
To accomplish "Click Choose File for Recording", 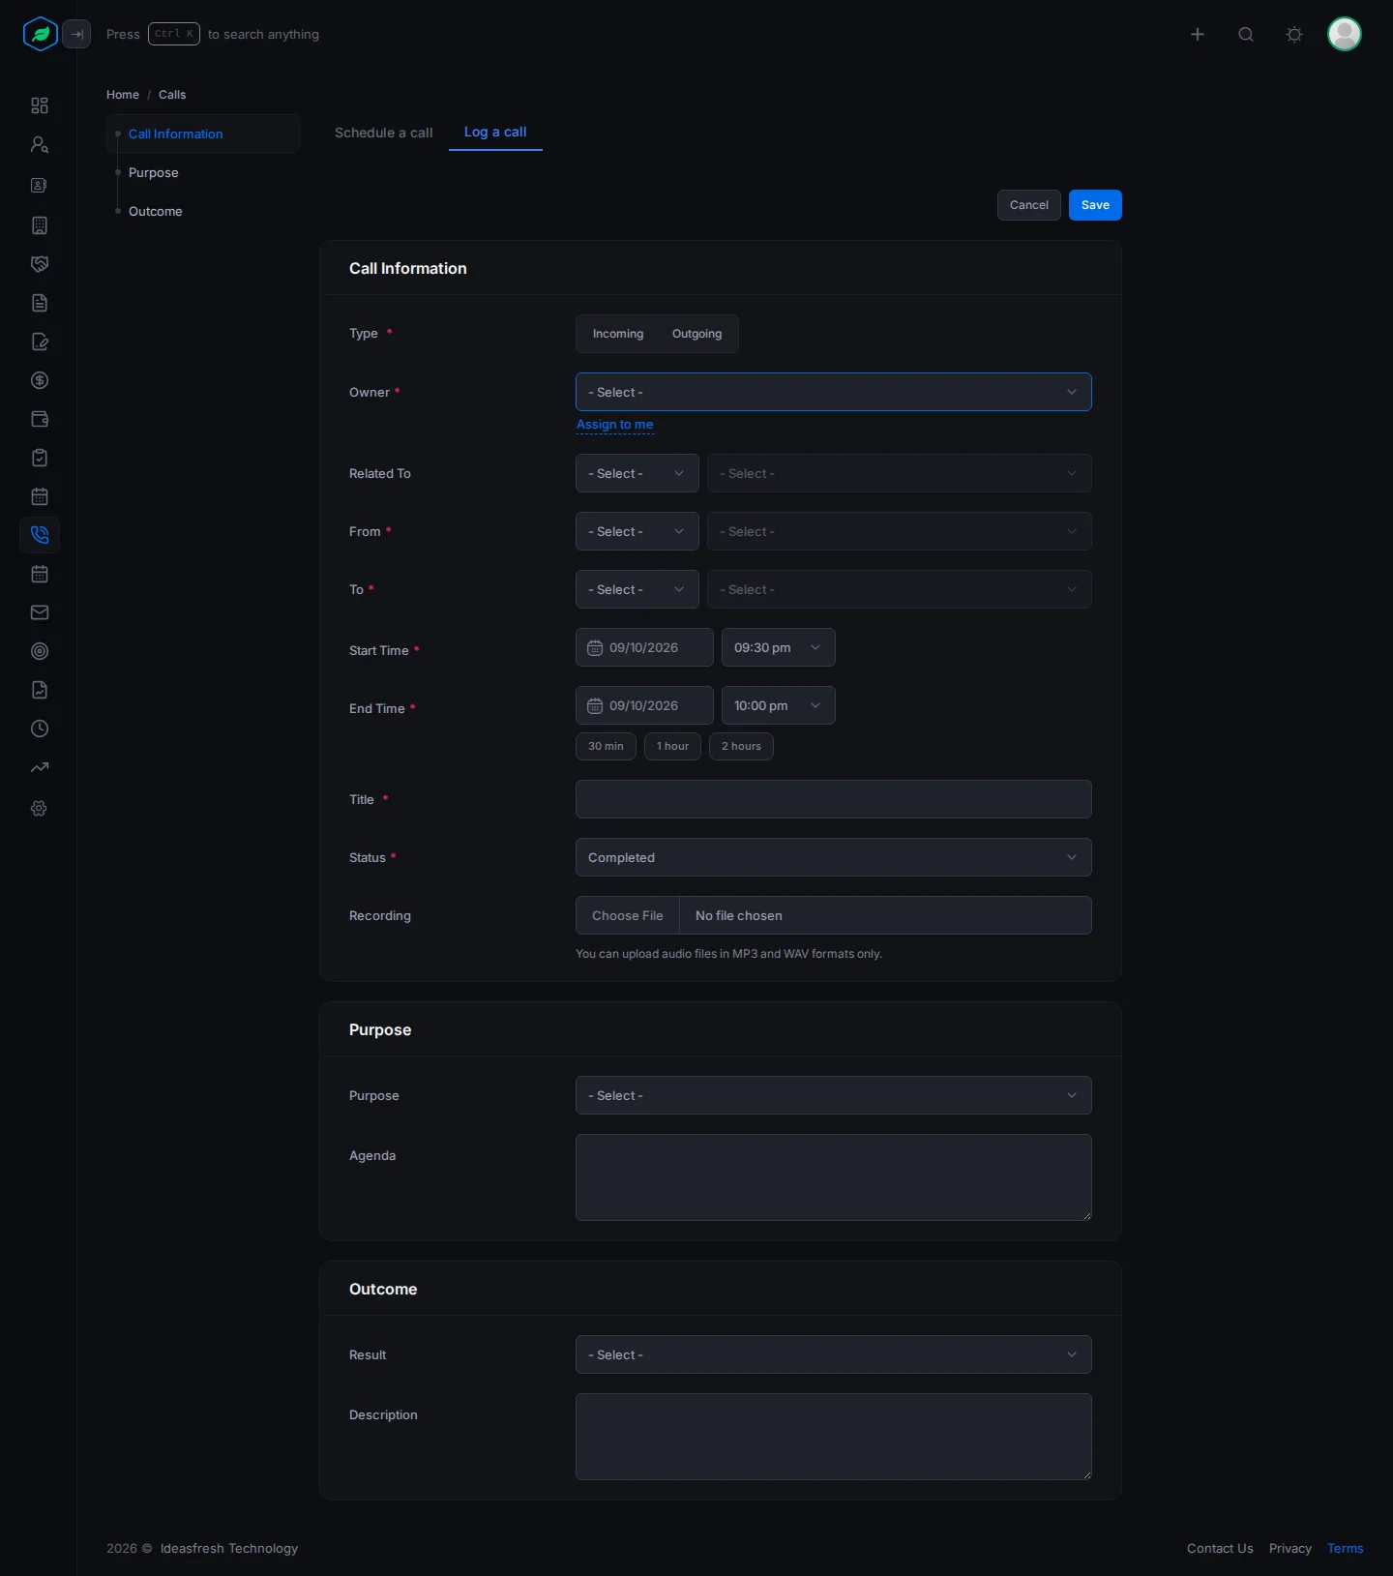I will pos(628,915).
